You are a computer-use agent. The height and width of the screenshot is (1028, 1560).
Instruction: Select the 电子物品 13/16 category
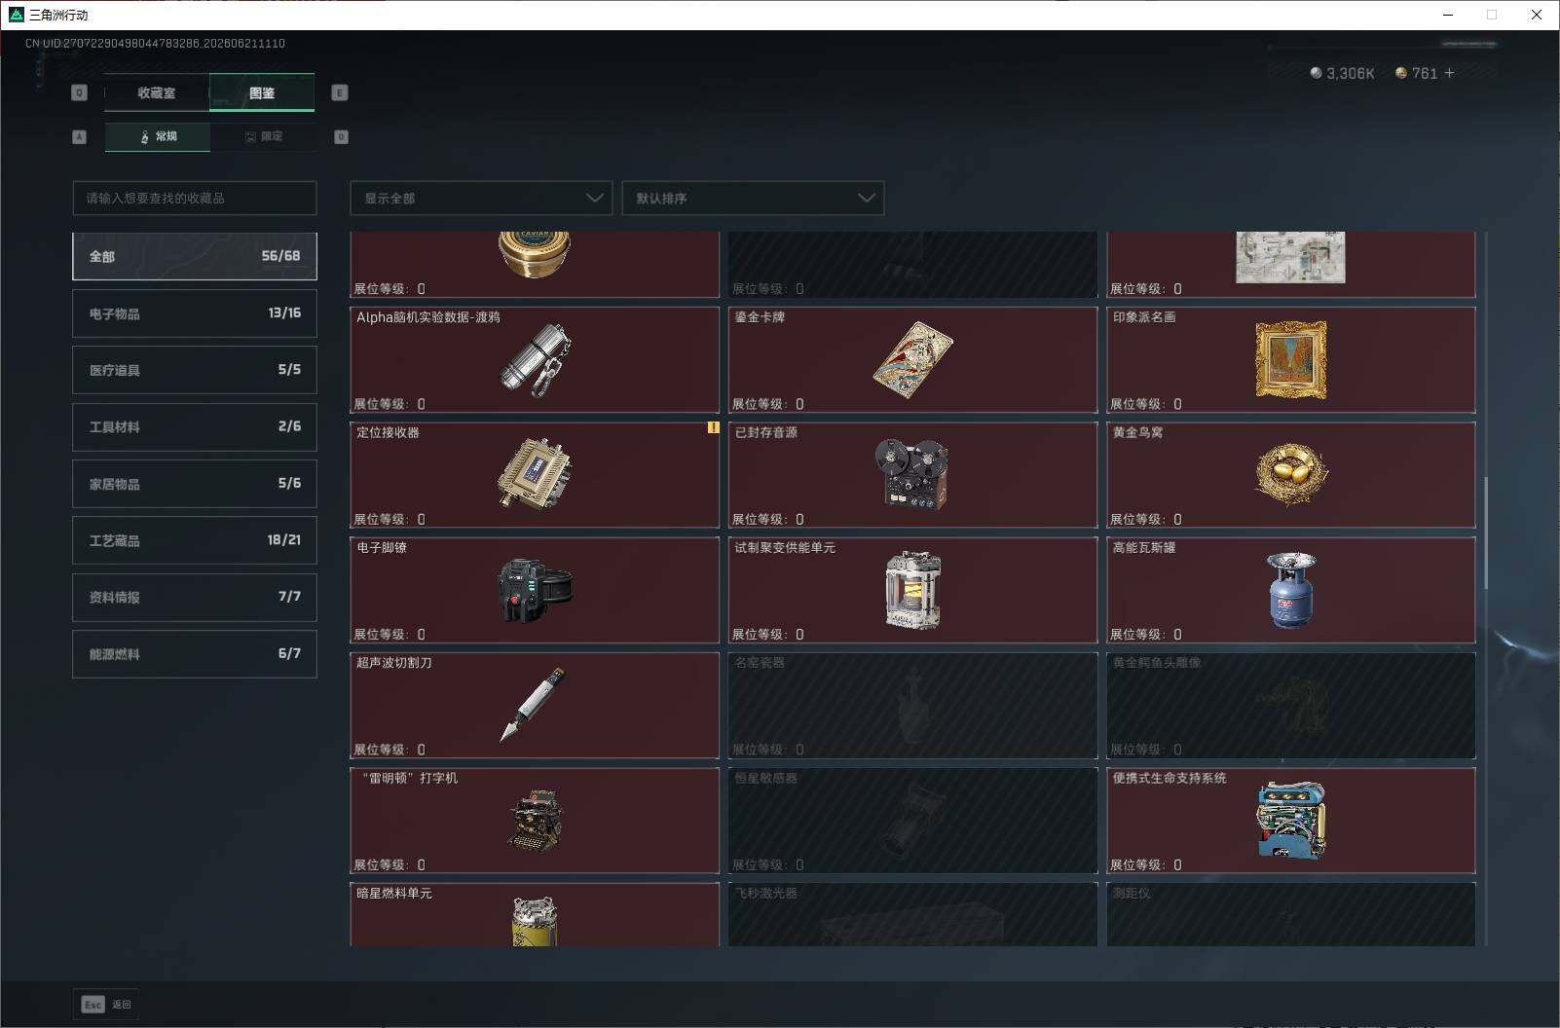coord(195,313)
